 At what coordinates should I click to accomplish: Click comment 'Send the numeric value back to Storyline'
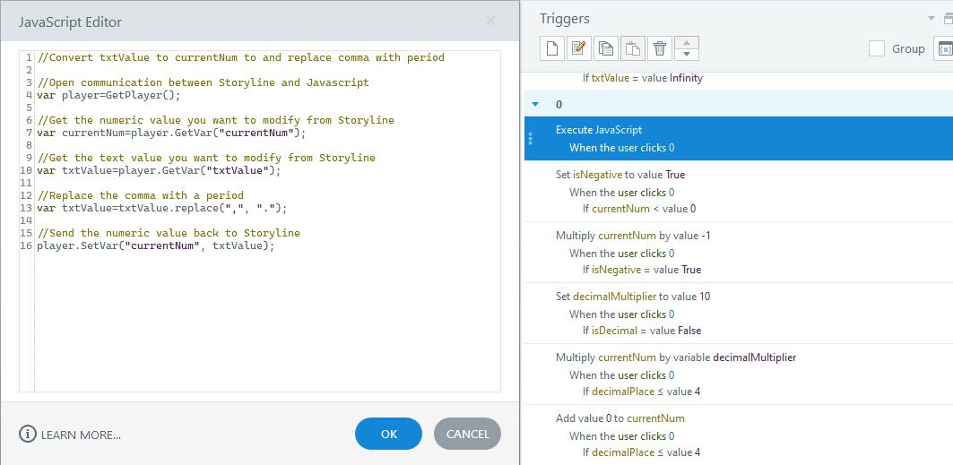coord(169,233)
